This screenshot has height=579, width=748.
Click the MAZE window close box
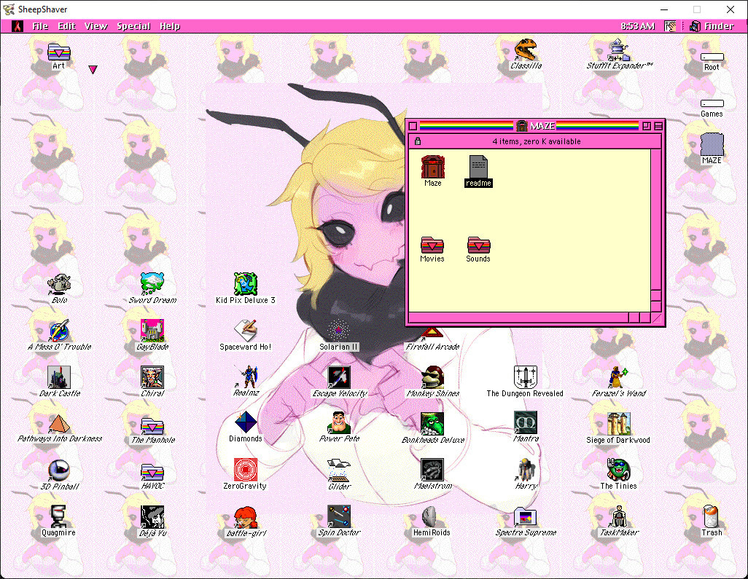[x=413, y=126]
